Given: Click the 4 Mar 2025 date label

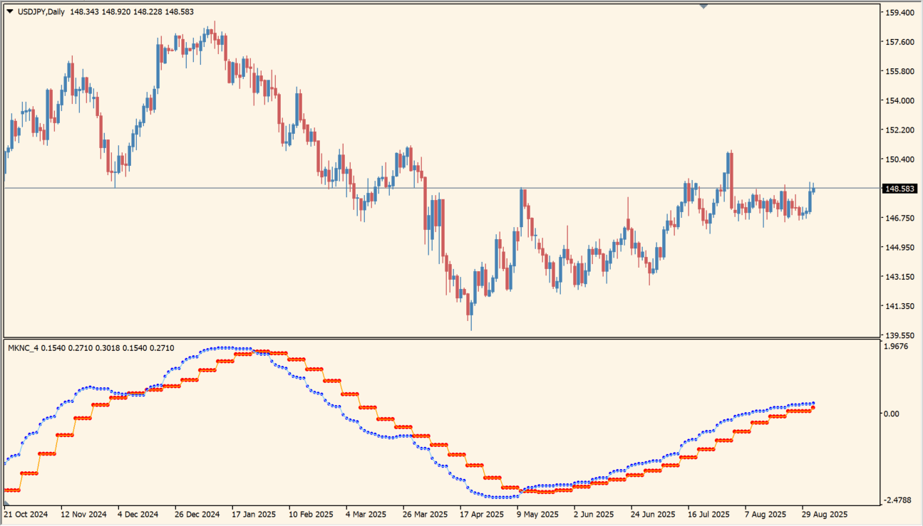Looking at the screenshot, I should (366, 514).
